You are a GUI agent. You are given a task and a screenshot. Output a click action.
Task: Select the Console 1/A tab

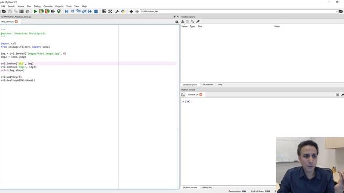tap(193, 95)
